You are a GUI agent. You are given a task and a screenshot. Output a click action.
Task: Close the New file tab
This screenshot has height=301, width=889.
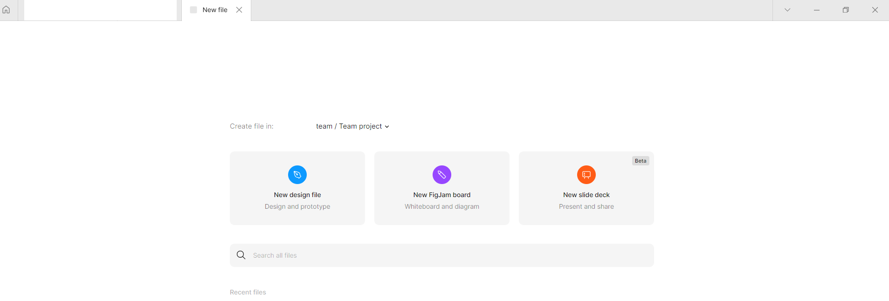pos(239,10)
